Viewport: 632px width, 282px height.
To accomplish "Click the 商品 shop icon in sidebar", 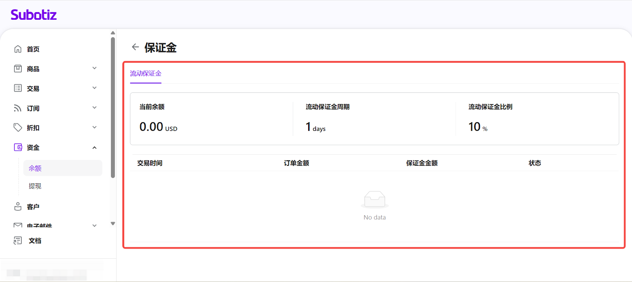I will [x=18, y=69].
